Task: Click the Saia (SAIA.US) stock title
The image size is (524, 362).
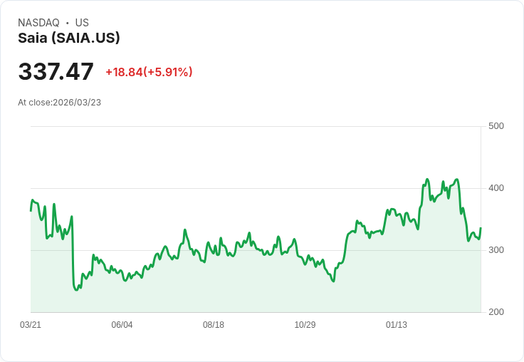Action: pyautogui.click(x=69, y=38)
